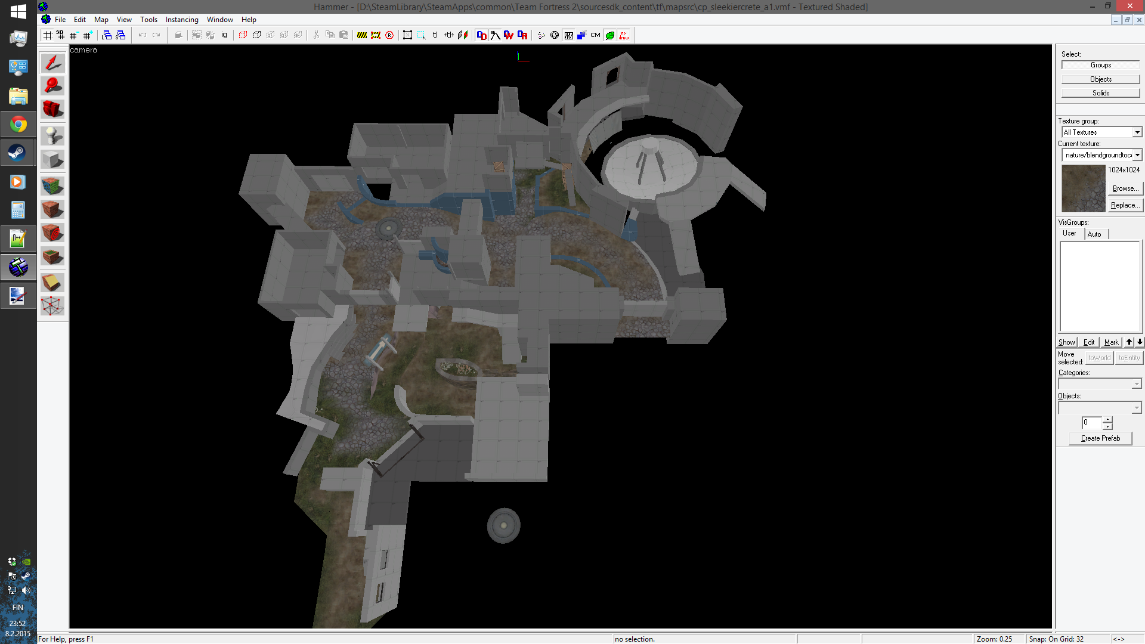Open the Toggle Texture Application tool

(52, 185)
